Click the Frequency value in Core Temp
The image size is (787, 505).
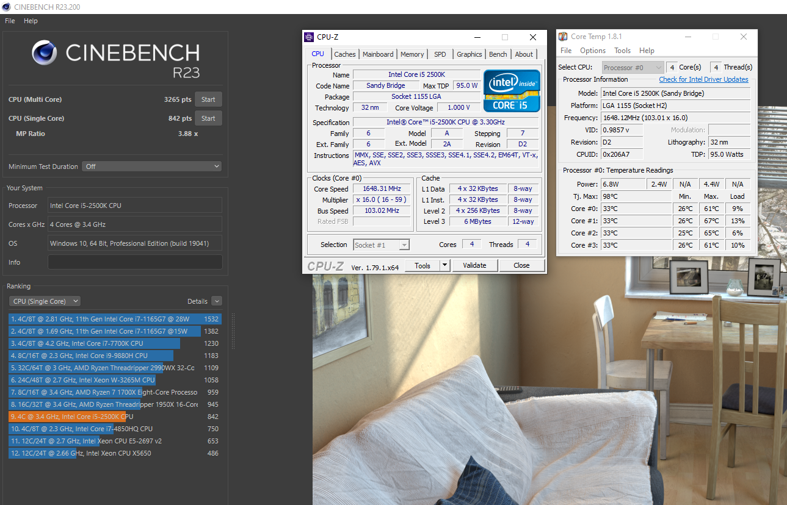pos(675,118)
